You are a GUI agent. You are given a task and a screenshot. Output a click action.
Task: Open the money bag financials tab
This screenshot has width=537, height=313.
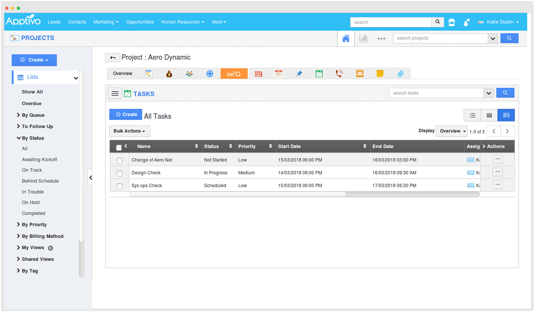(x=169, y=74)
